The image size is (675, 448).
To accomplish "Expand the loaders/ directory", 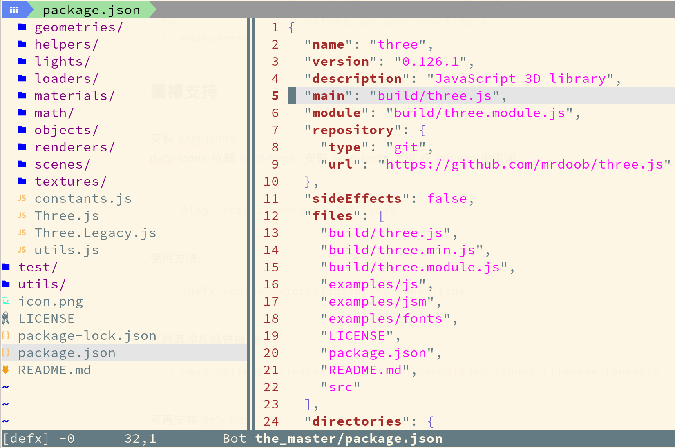I will [66, 79].
